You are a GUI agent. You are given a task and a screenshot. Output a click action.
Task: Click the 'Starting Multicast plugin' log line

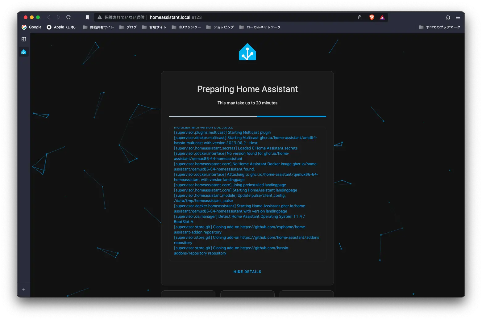(x=222, y=133)
